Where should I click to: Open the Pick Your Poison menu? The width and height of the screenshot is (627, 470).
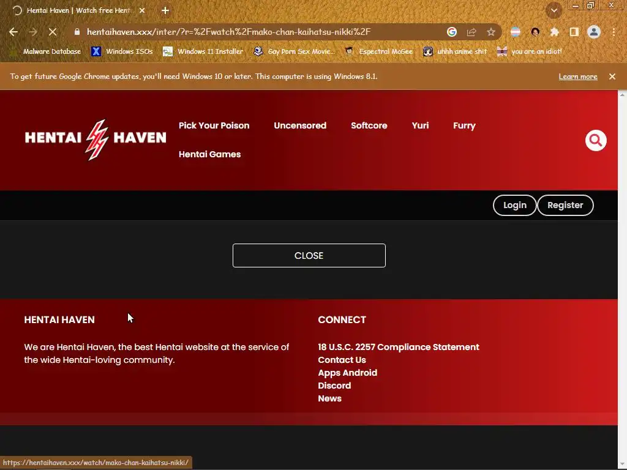(214, 125)
